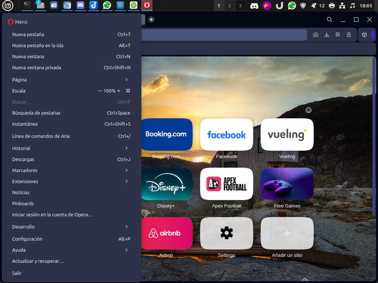Screen dimensions: 378x283
Task: Click the Opera account profile icon
Action: point(348,35)
